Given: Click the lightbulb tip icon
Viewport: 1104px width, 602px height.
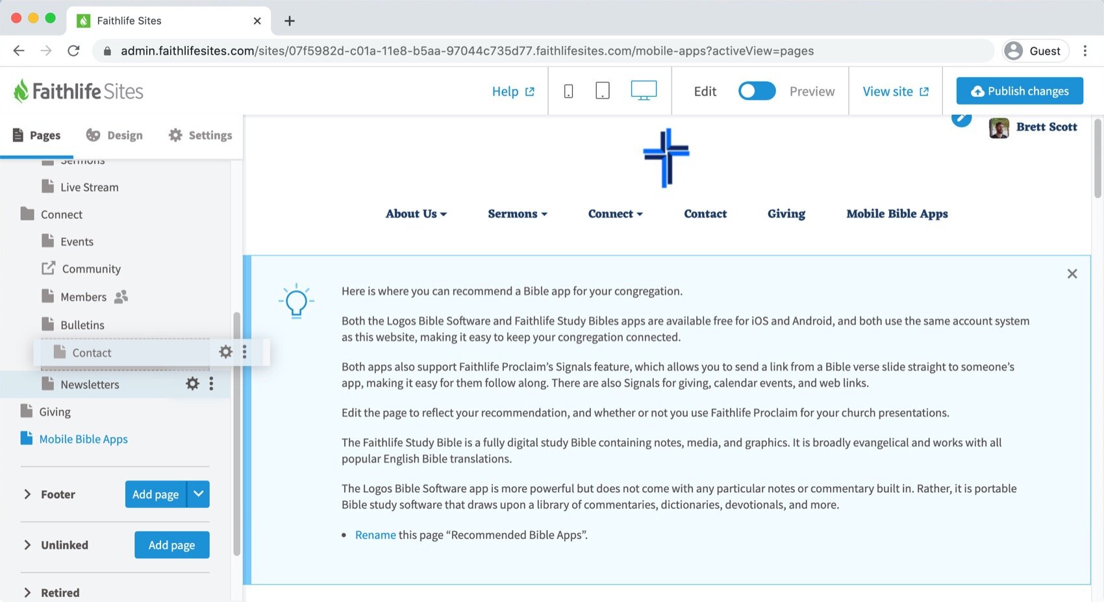Looking at the screenshot, I should pyautogui.click(x=296, y=301).
